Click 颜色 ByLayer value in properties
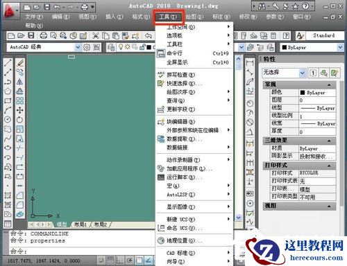This screenshot has width=347, height=266. 317,93
